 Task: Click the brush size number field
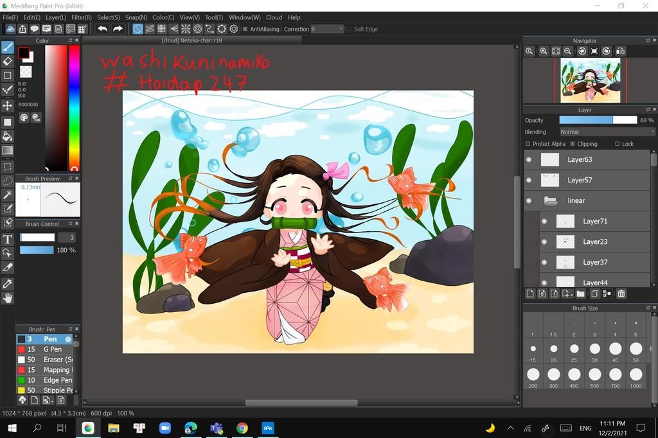67,238
